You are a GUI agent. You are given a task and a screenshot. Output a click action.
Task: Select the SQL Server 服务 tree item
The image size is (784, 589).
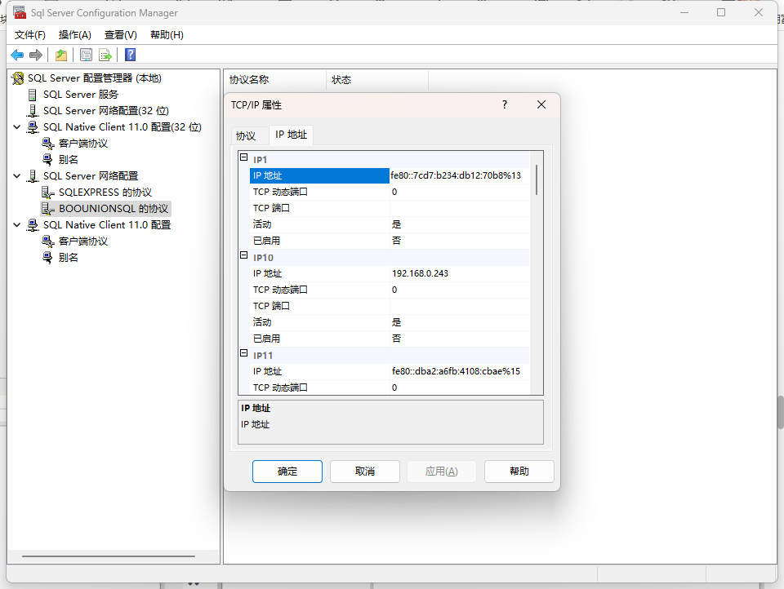tap(81, 95)
